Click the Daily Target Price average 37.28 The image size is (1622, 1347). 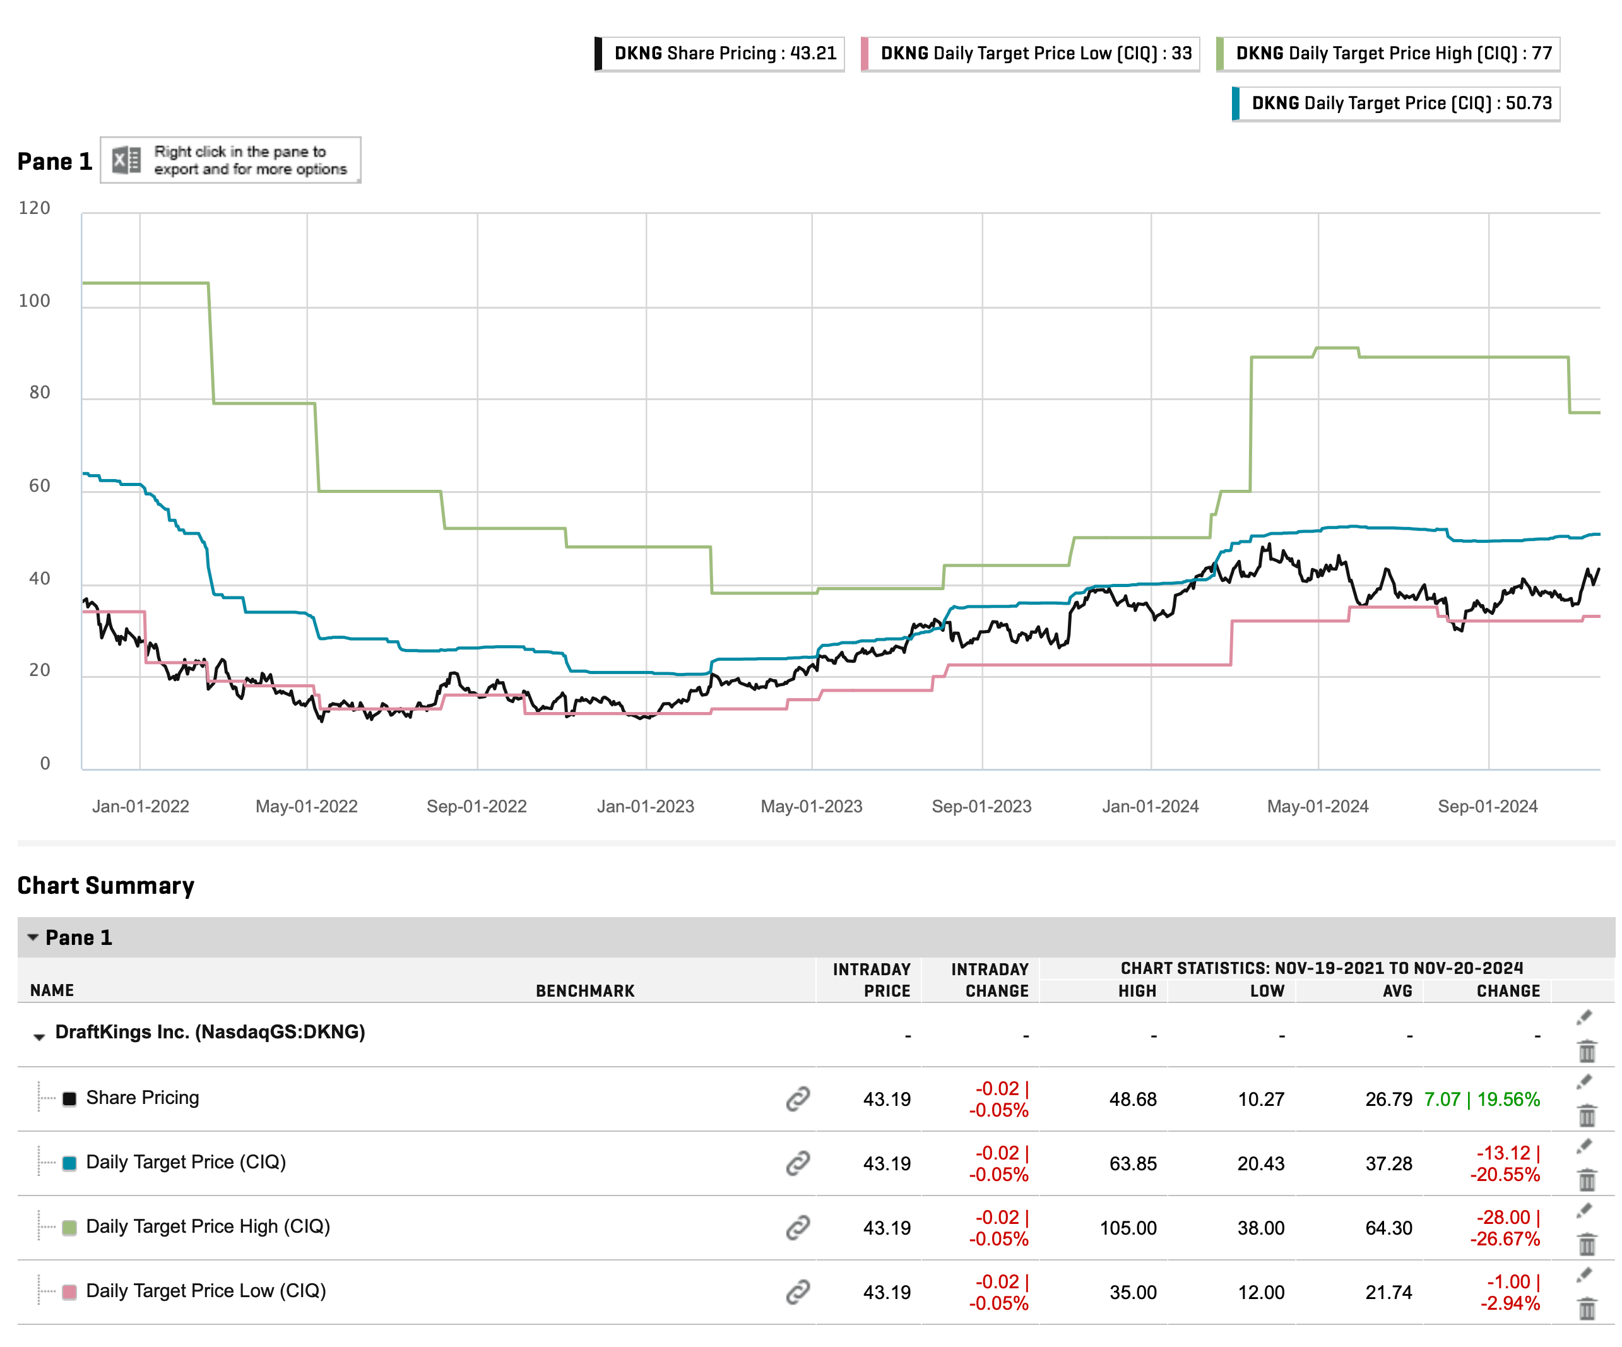click(x=1388, y=1163)
